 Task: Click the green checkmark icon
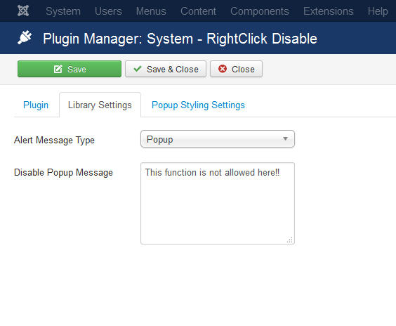pyautogui.click(x=138, y=69)
